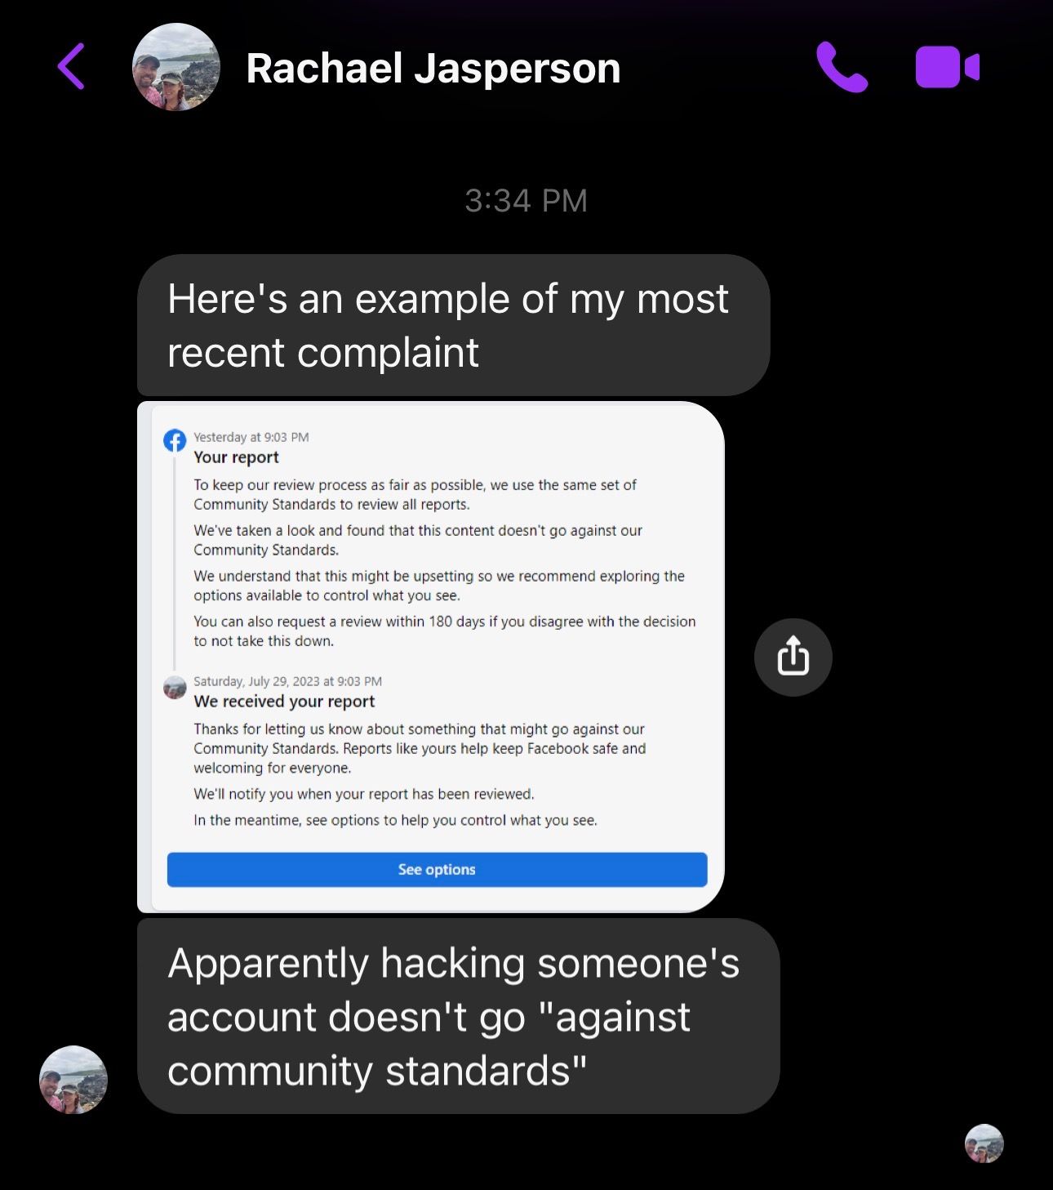Tap the 'Your report' heading

click(x=236, y=457)
